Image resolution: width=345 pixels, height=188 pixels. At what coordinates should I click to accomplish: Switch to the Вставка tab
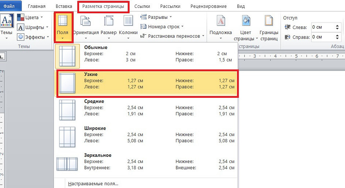click(x=64, y=6)
